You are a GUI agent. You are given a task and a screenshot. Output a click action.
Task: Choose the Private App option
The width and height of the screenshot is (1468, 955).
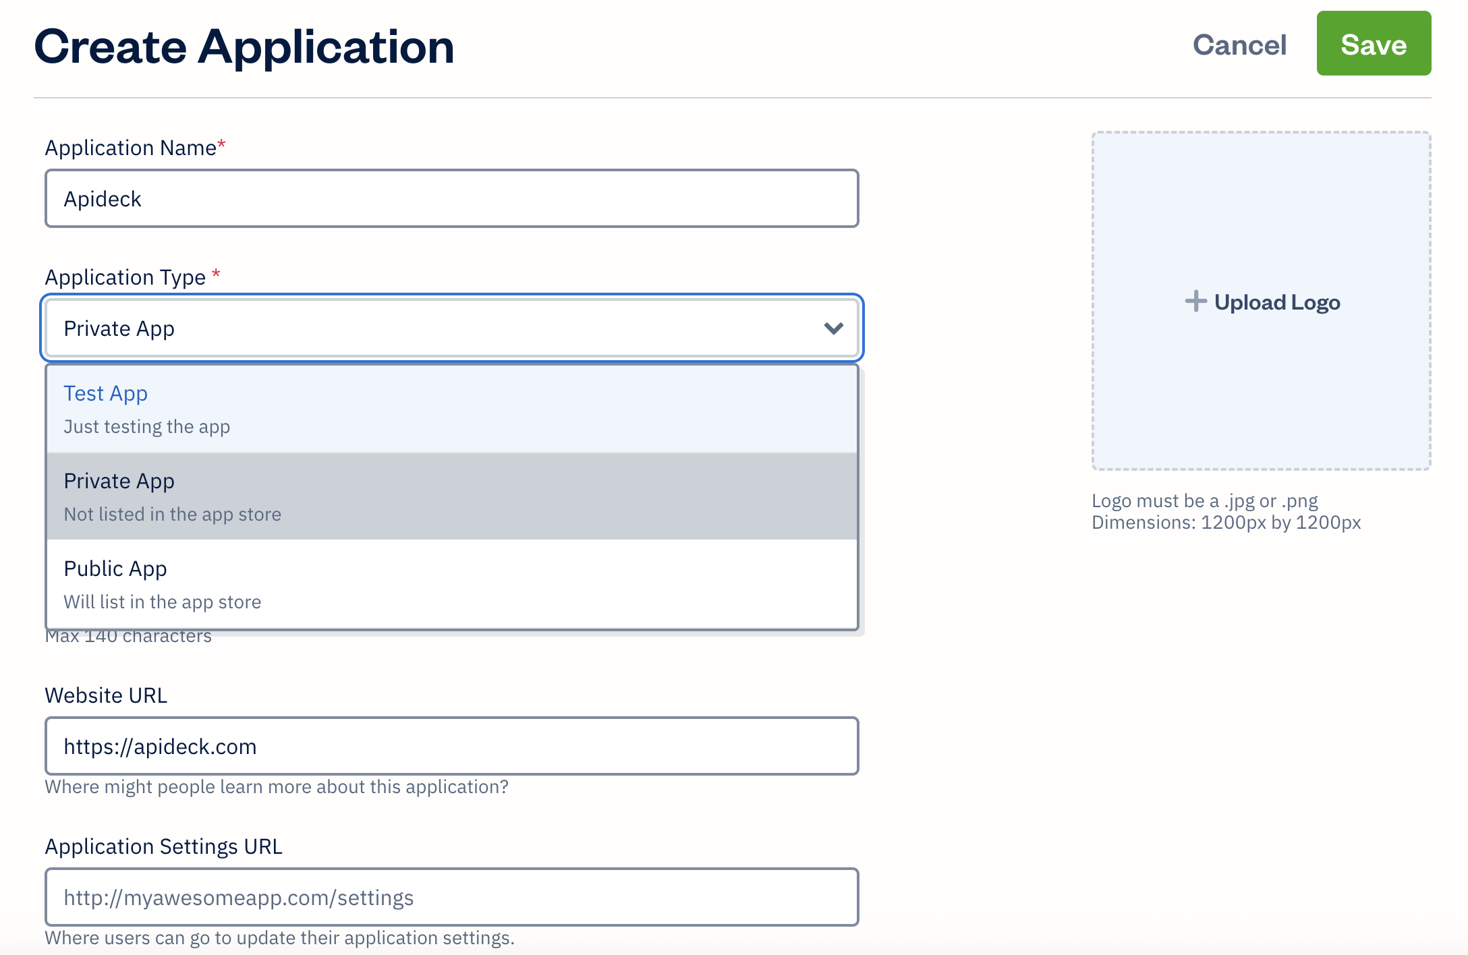pyautogui.click(x=119, y=481)
